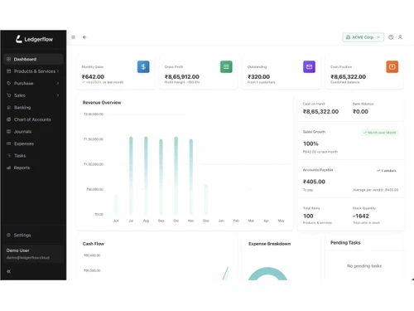
Task: Click the help icon in header
Action: [x=391, y=37]
